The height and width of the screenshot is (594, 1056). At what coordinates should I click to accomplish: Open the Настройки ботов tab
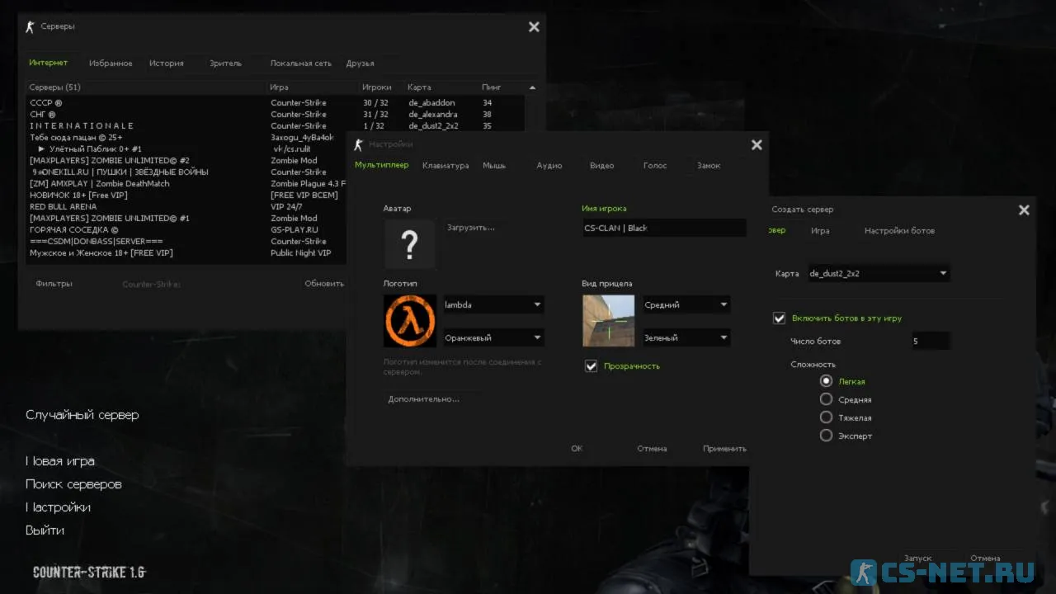899,231
